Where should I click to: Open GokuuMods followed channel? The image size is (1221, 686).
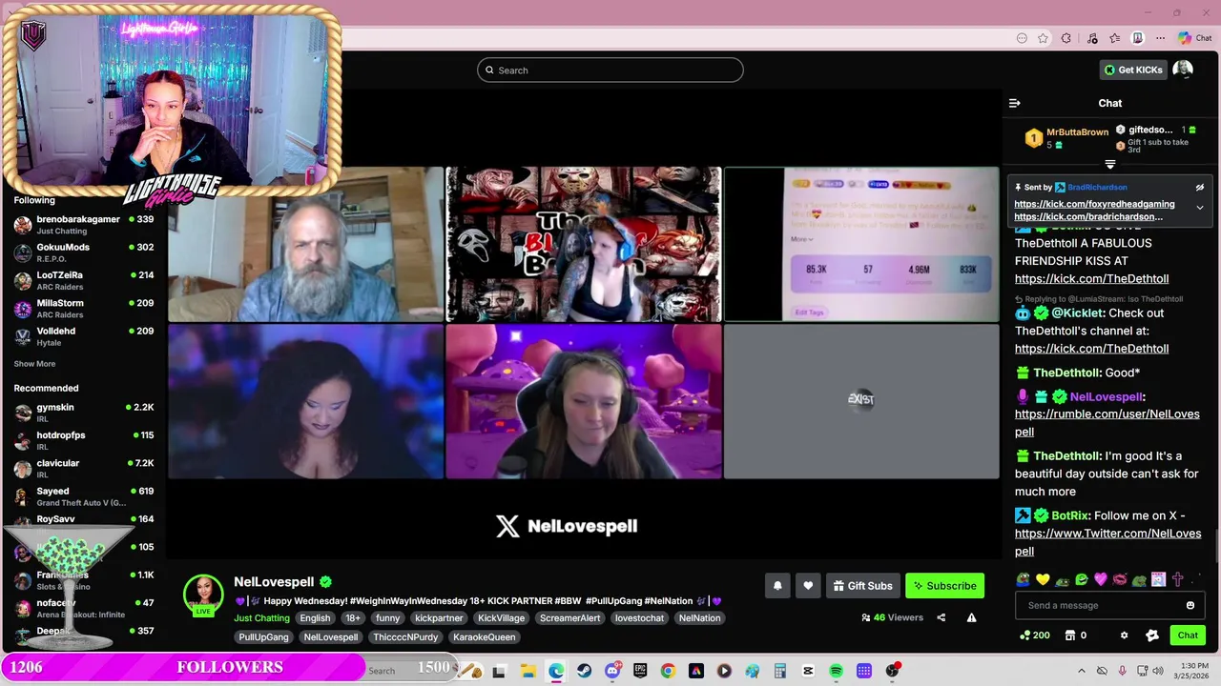83,252
